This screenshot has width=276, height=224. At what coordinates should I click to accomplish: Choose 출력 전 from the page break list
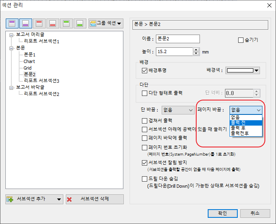click(x=246, y=123)
